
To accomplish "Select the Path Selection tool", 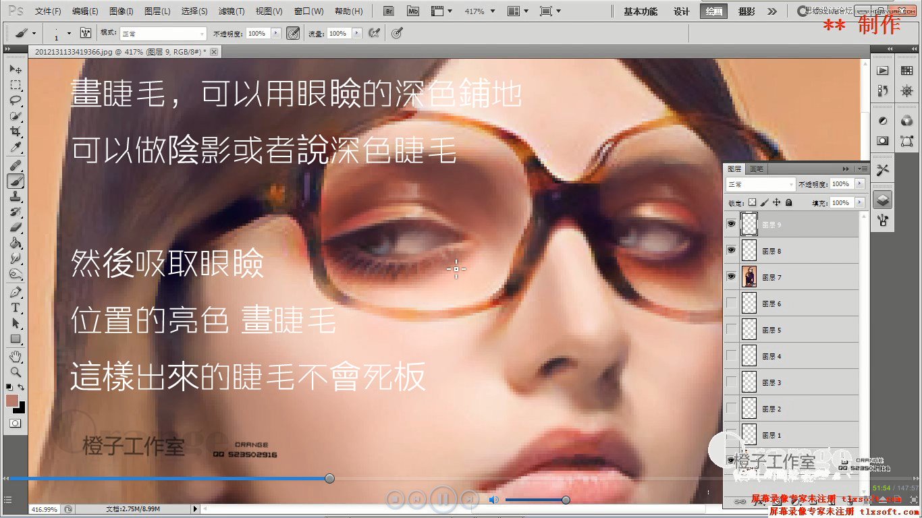I will (16, 323).
